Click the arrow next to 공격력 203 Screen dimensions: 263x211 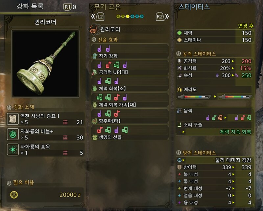233,61
